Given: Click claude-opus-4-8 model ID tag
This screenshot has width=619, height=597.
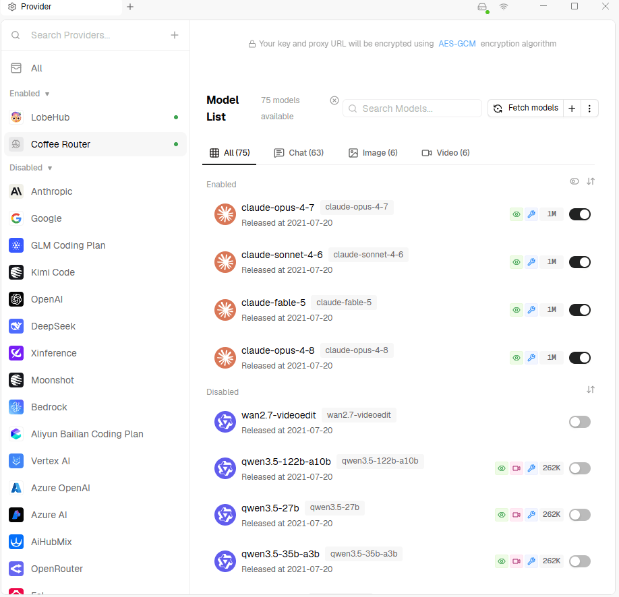Looking at the screenshot, I should [x=357, y=350].
